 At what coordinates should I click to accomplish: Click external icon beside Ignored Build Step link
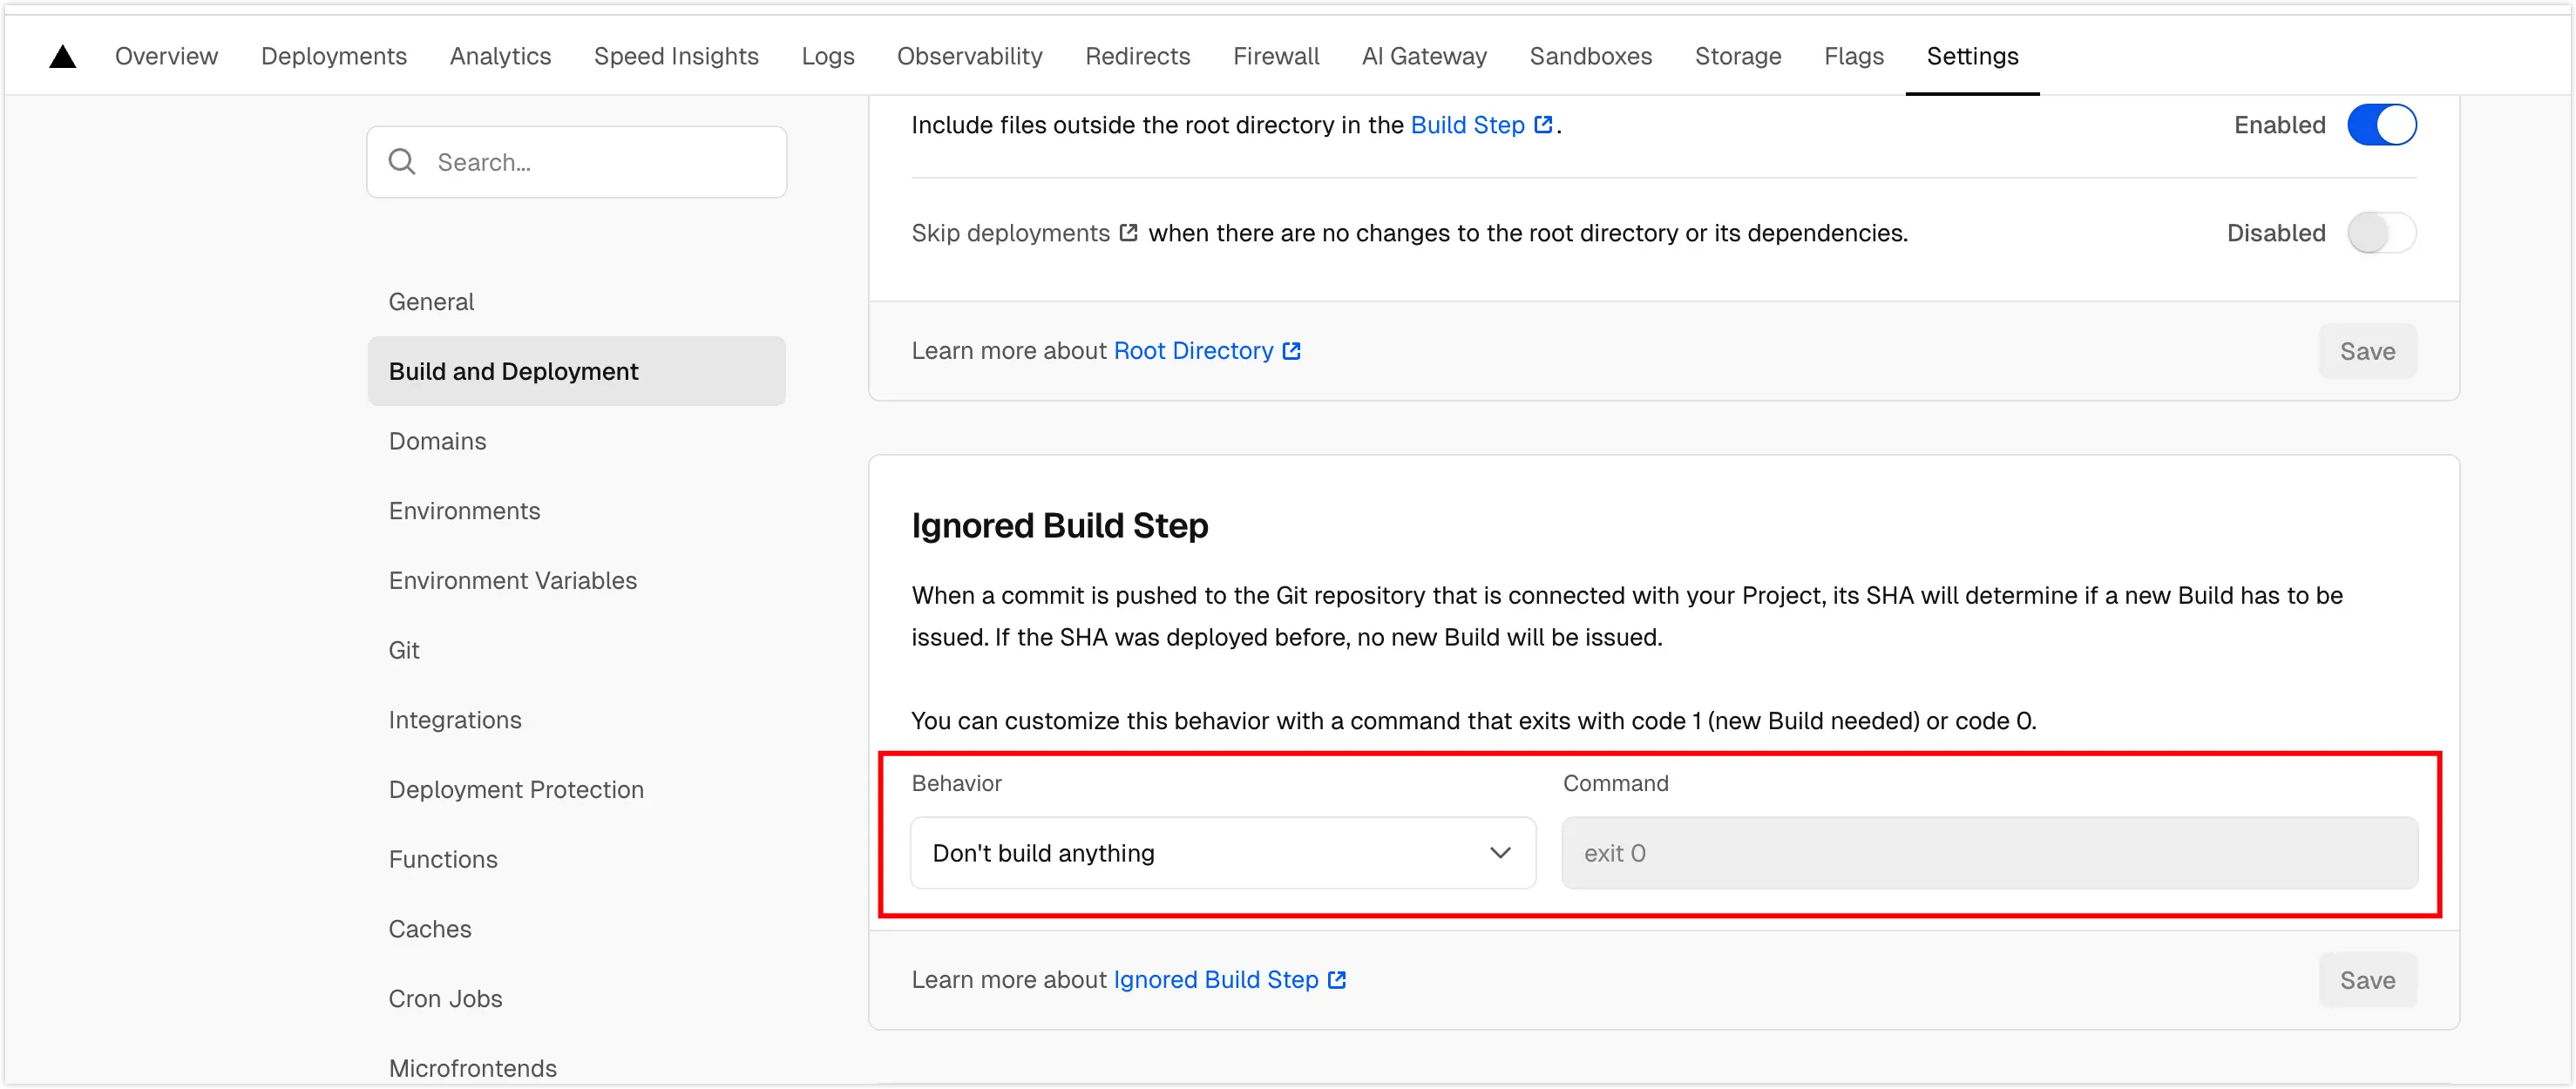pos(1337,980)
